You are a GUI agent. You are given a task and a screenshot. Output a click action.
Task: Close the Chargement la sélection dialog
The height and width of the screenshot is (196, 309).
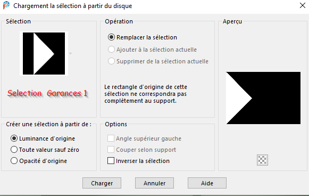(303, 5)
